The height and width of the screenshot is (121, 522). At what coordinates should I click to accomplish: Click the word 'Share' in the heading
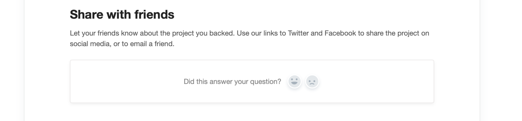tap(86, 14)
